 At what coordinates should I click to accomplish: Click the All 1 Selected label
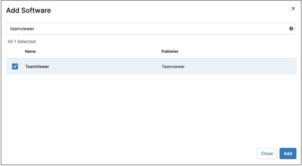pyautogui.click(x=22, y=42)
